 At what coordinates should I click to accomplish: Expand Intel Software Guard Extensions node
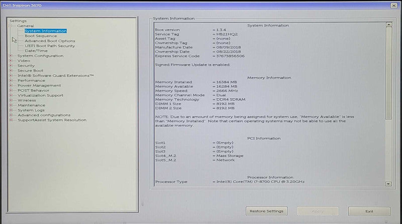click(x=11, y=76)
